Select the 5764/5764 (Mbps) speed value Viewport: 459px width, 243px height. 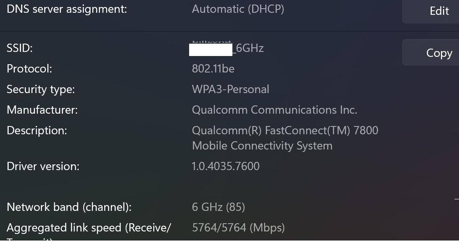pyautogui.click(x=238, y=228)
